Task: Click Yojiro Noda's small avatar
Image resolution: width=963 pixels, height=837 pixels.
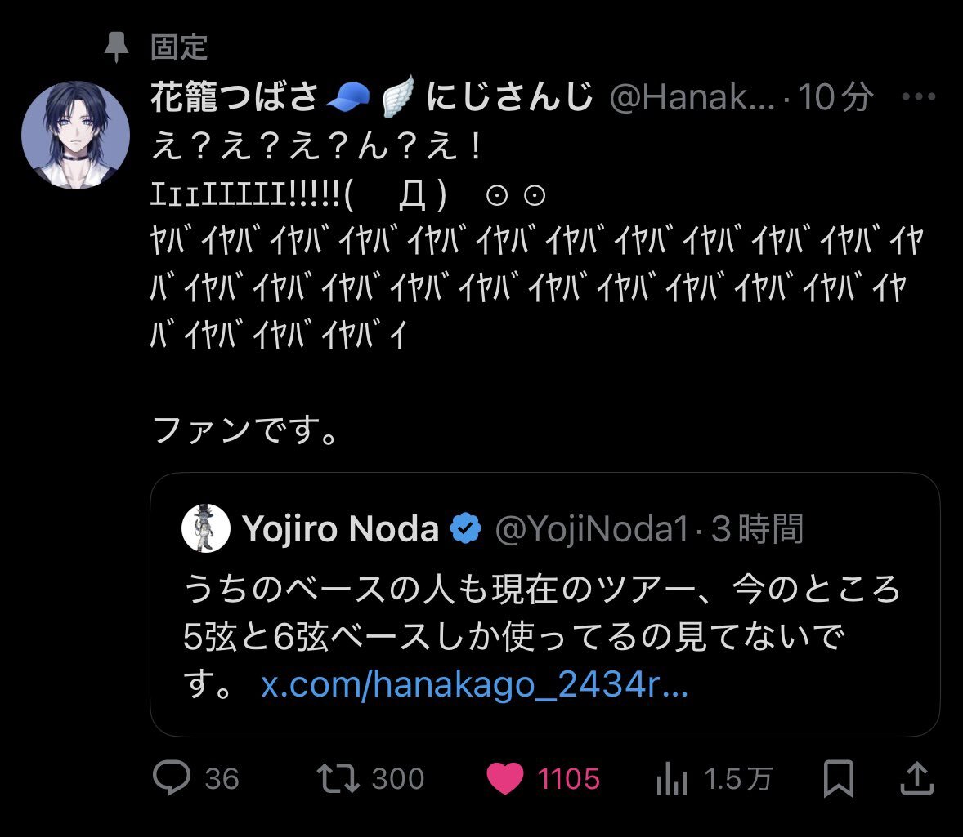Action: (205, 528)
